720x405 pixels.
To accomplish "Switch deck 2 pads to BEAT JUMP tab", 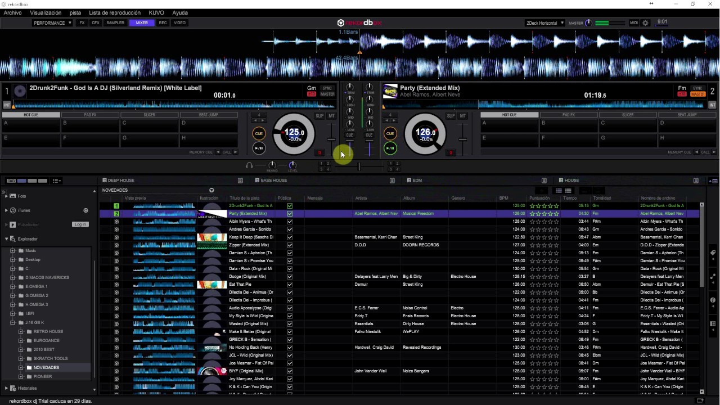I will 687,115.
